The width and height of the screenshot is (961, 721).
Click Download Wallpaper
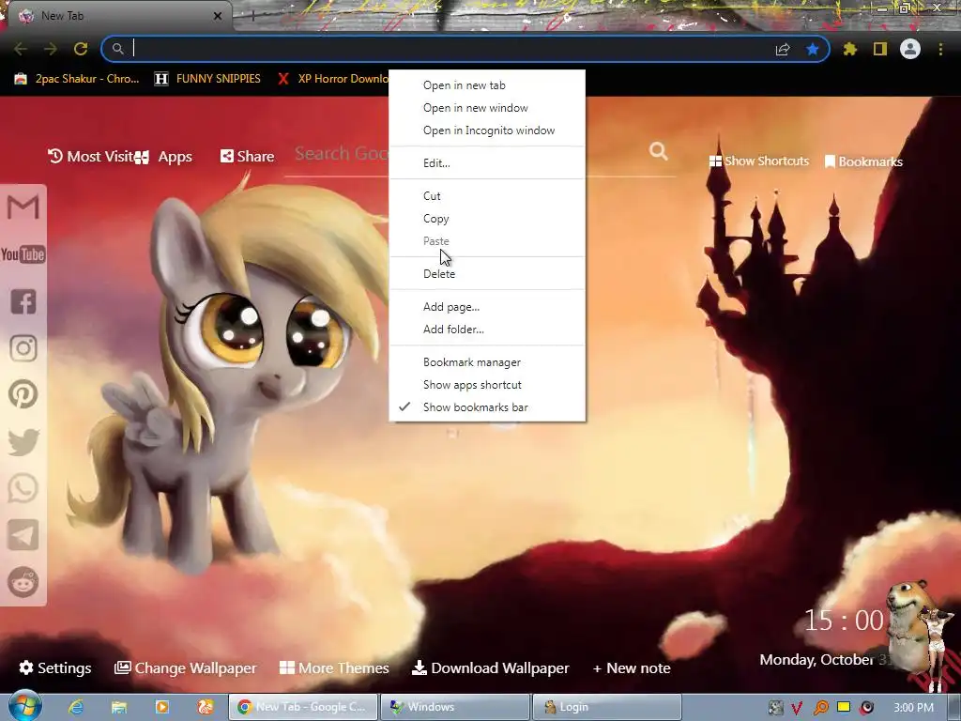pyautogui.click(x=490, y=667)
